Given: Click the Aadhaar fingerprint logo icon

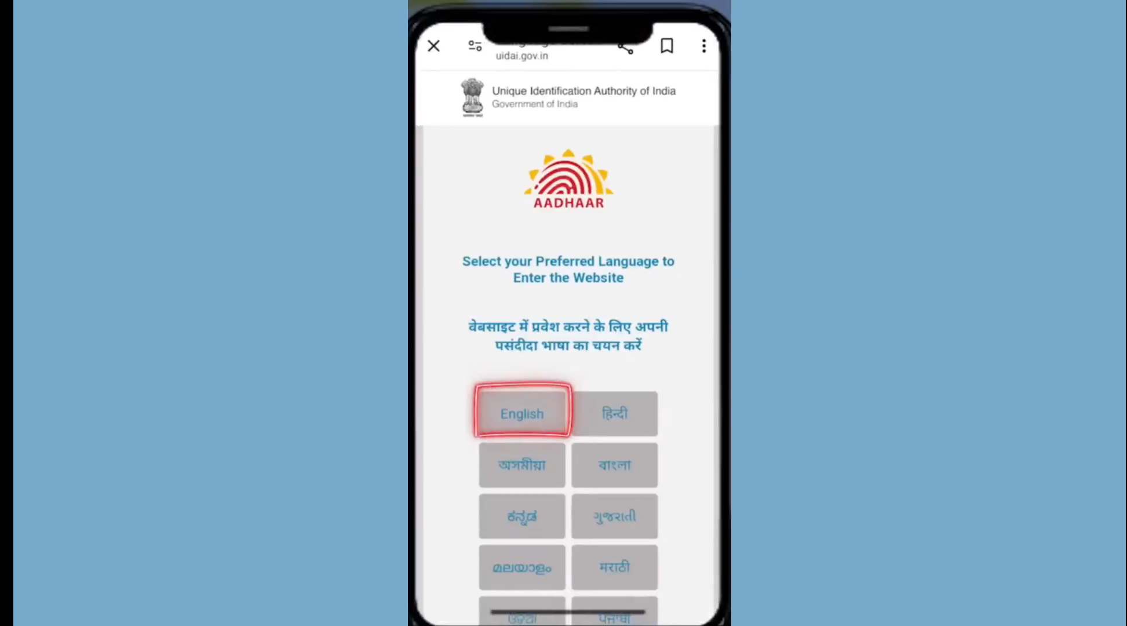Looking at the screenshot, I should coord(568,178).
